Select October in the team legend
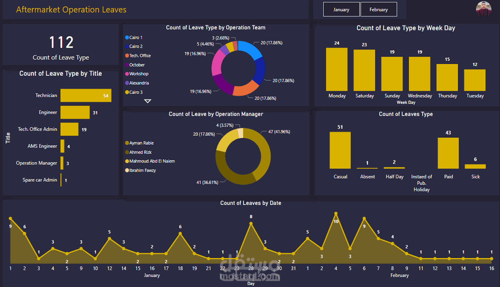Viewport: 500px width, 287px height. 135,65
